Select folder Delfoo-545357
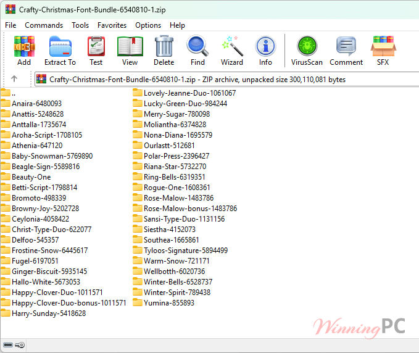This screenshot has width=419, height=353. (30, 240)
